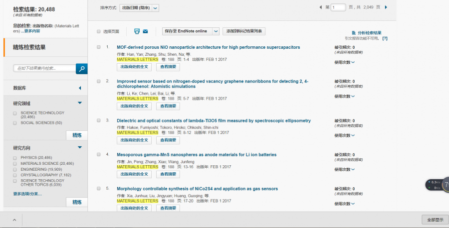Go to previous page arrow
This screenshot has height=228, width=449.
point(320,7)
